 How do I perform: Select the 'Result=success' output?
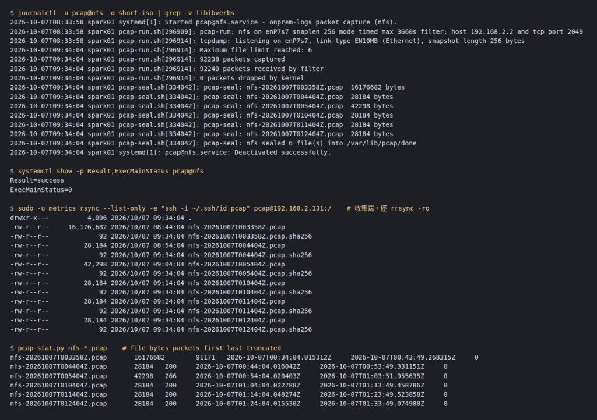click(x=37, y=180)
